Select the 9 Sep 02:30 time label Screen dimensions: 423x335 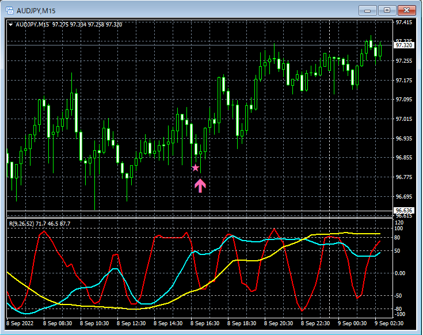click(x=389, y=323)
